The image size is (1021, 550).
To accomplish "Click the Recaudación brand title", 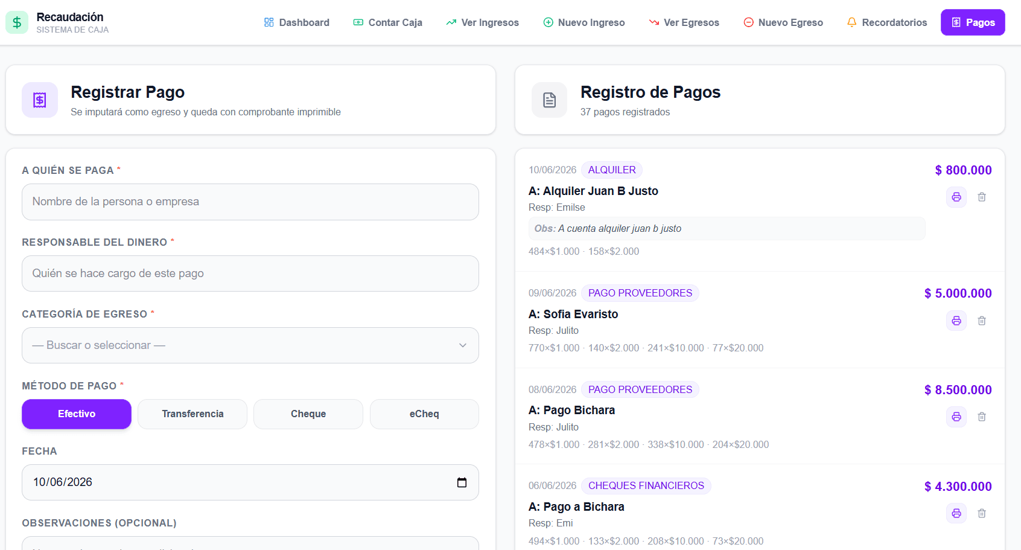I will click(x=70, y=17).
